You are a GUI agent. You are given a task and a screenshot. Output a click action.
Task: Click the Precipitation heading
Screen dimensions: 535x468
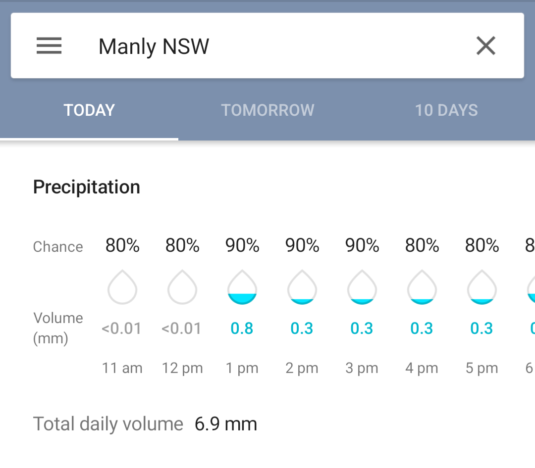click(87, 187)
